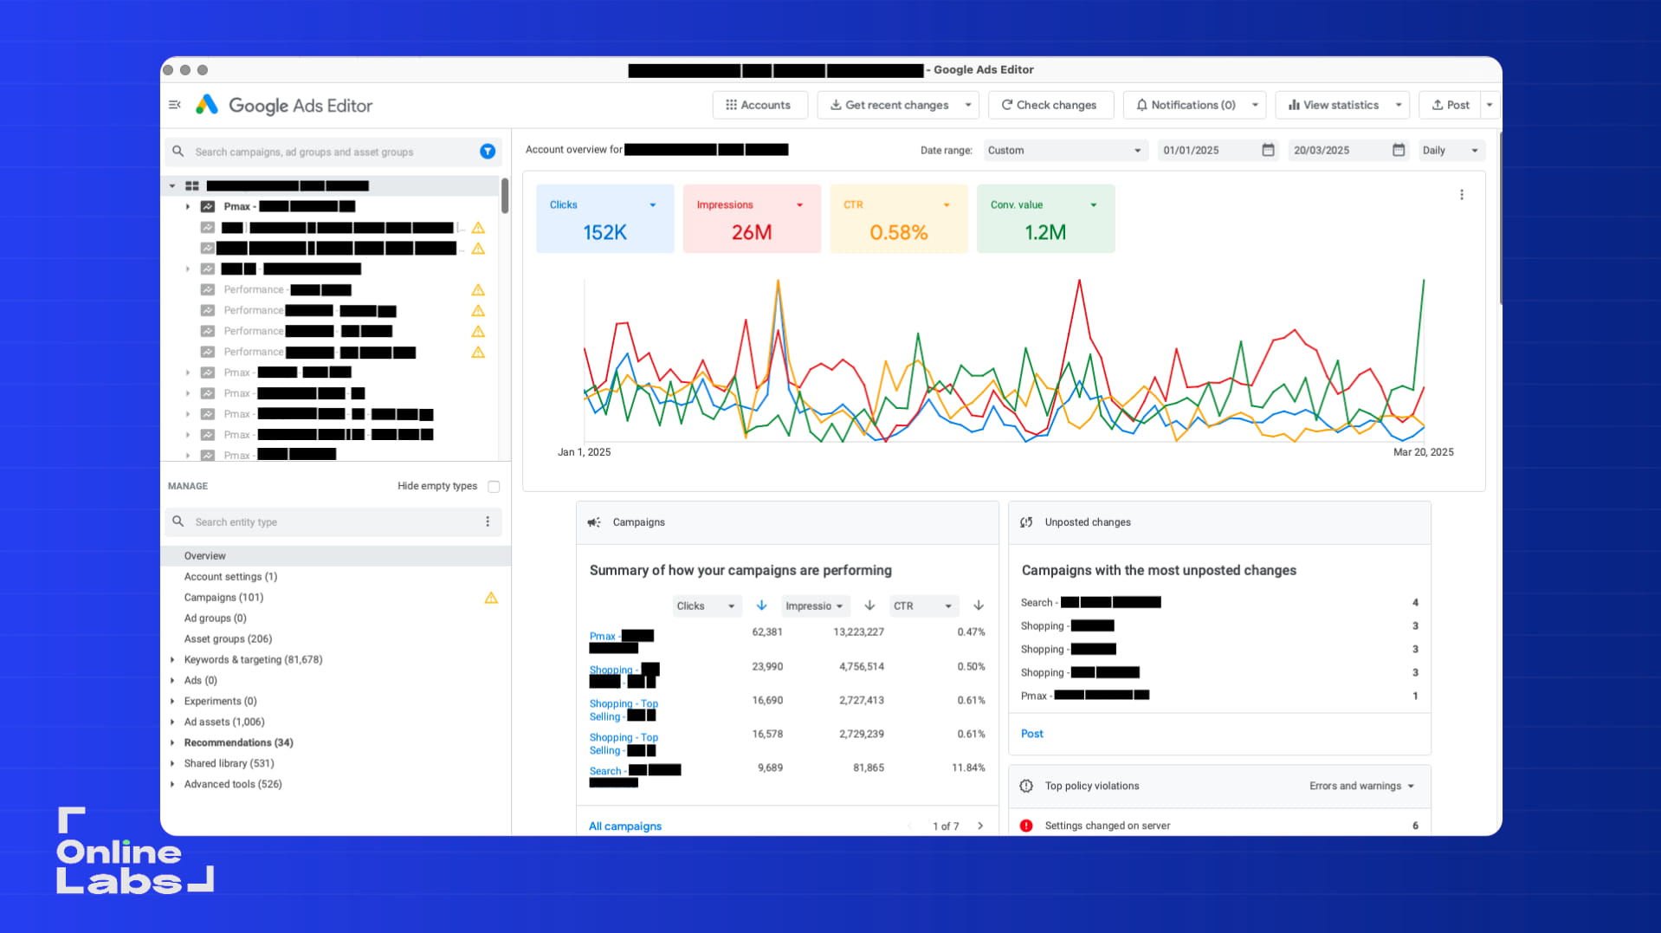This screenshot has height=933, width=1661.
Task: Open calendar for end date 20/03/2025
Action: pyautogui.click(x=1399, y=150)
